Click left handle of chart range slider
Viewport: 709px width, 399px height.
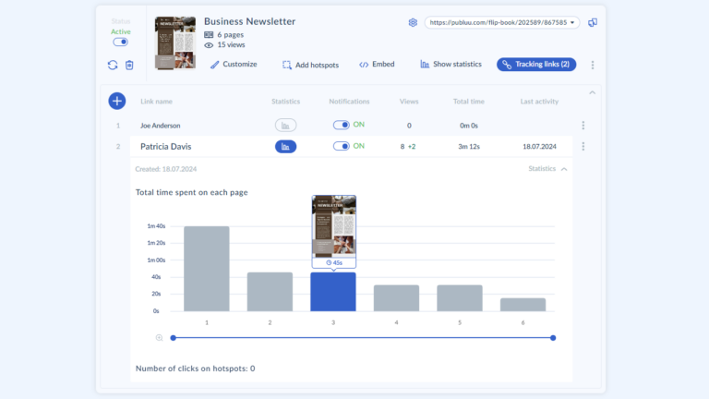pos(174,338)
